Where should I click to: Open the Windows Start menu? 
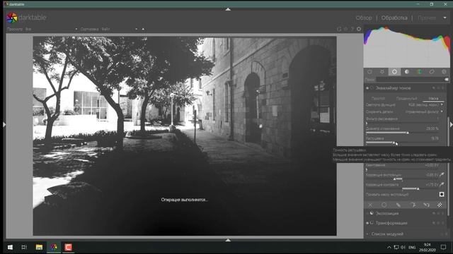pyautogui.click(x=10, y=247)
